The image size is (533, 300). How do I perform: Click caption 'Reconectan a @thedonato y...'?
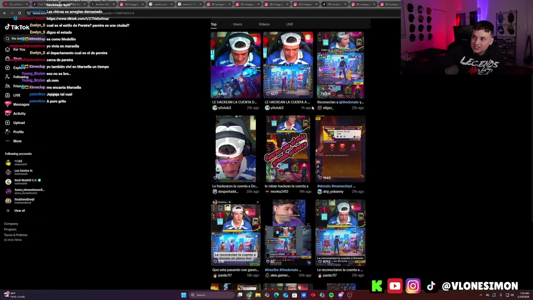click(340, 102)
